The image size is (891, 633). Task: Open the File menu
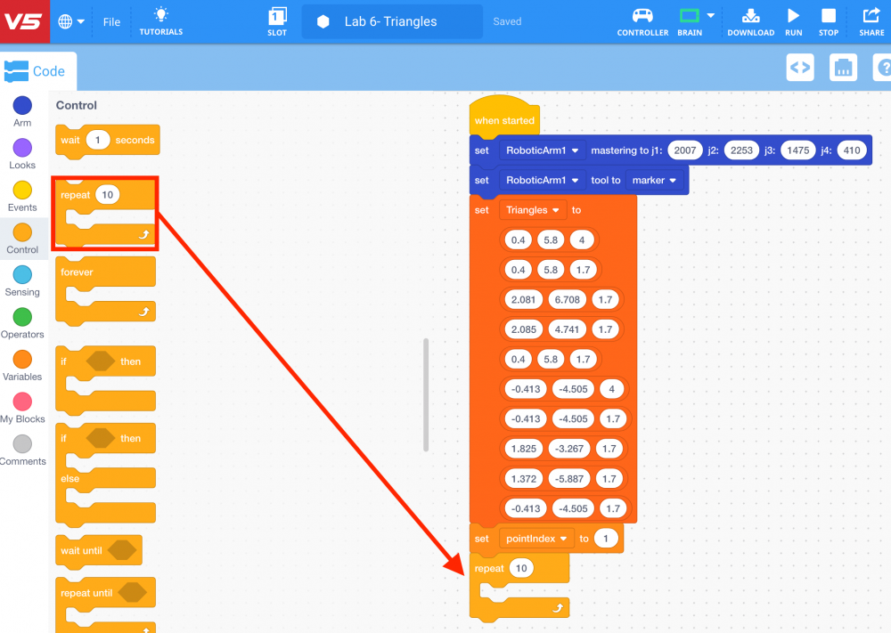click(111, 21)
